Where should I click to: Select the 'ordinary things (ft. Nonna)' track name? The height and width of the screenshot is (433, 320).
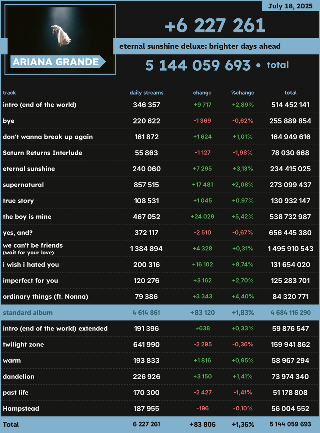[45, 297]
